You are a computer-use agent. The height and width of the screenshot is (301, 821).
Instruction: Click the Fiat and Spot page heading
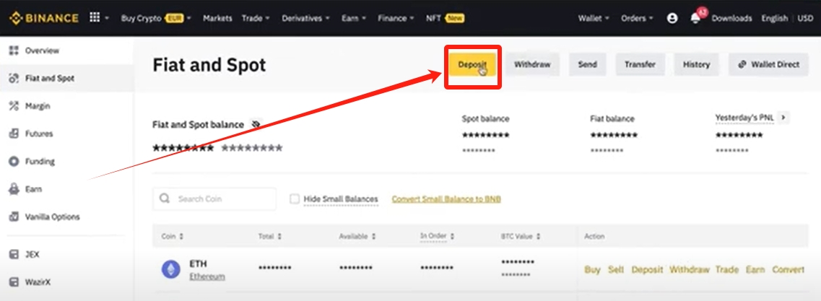209,65
